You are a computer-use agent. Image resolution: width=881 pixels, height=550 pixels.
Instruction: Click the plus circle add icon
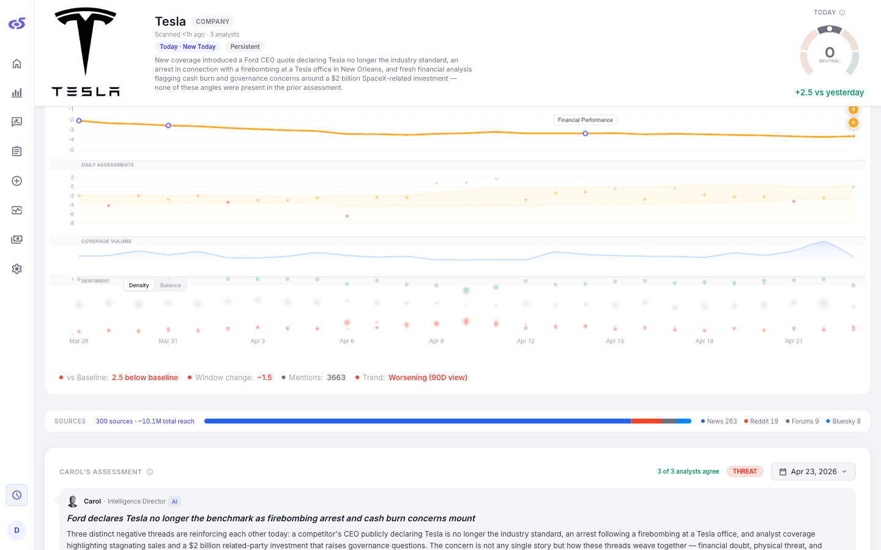point(17,181)
